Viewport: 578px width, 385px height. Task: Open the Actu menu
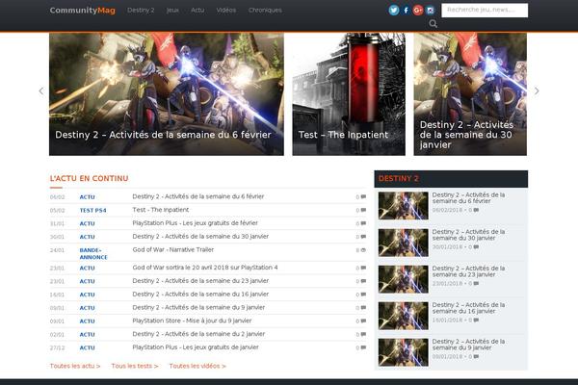(197, 11)
